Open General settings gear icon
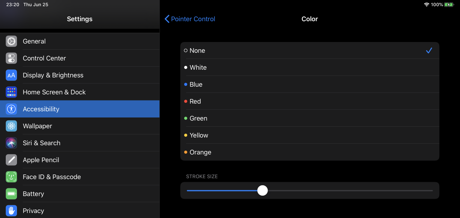 click(11, 41)
